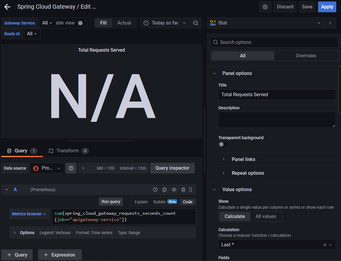
Task: Click the Description text area
Action: 277,120
